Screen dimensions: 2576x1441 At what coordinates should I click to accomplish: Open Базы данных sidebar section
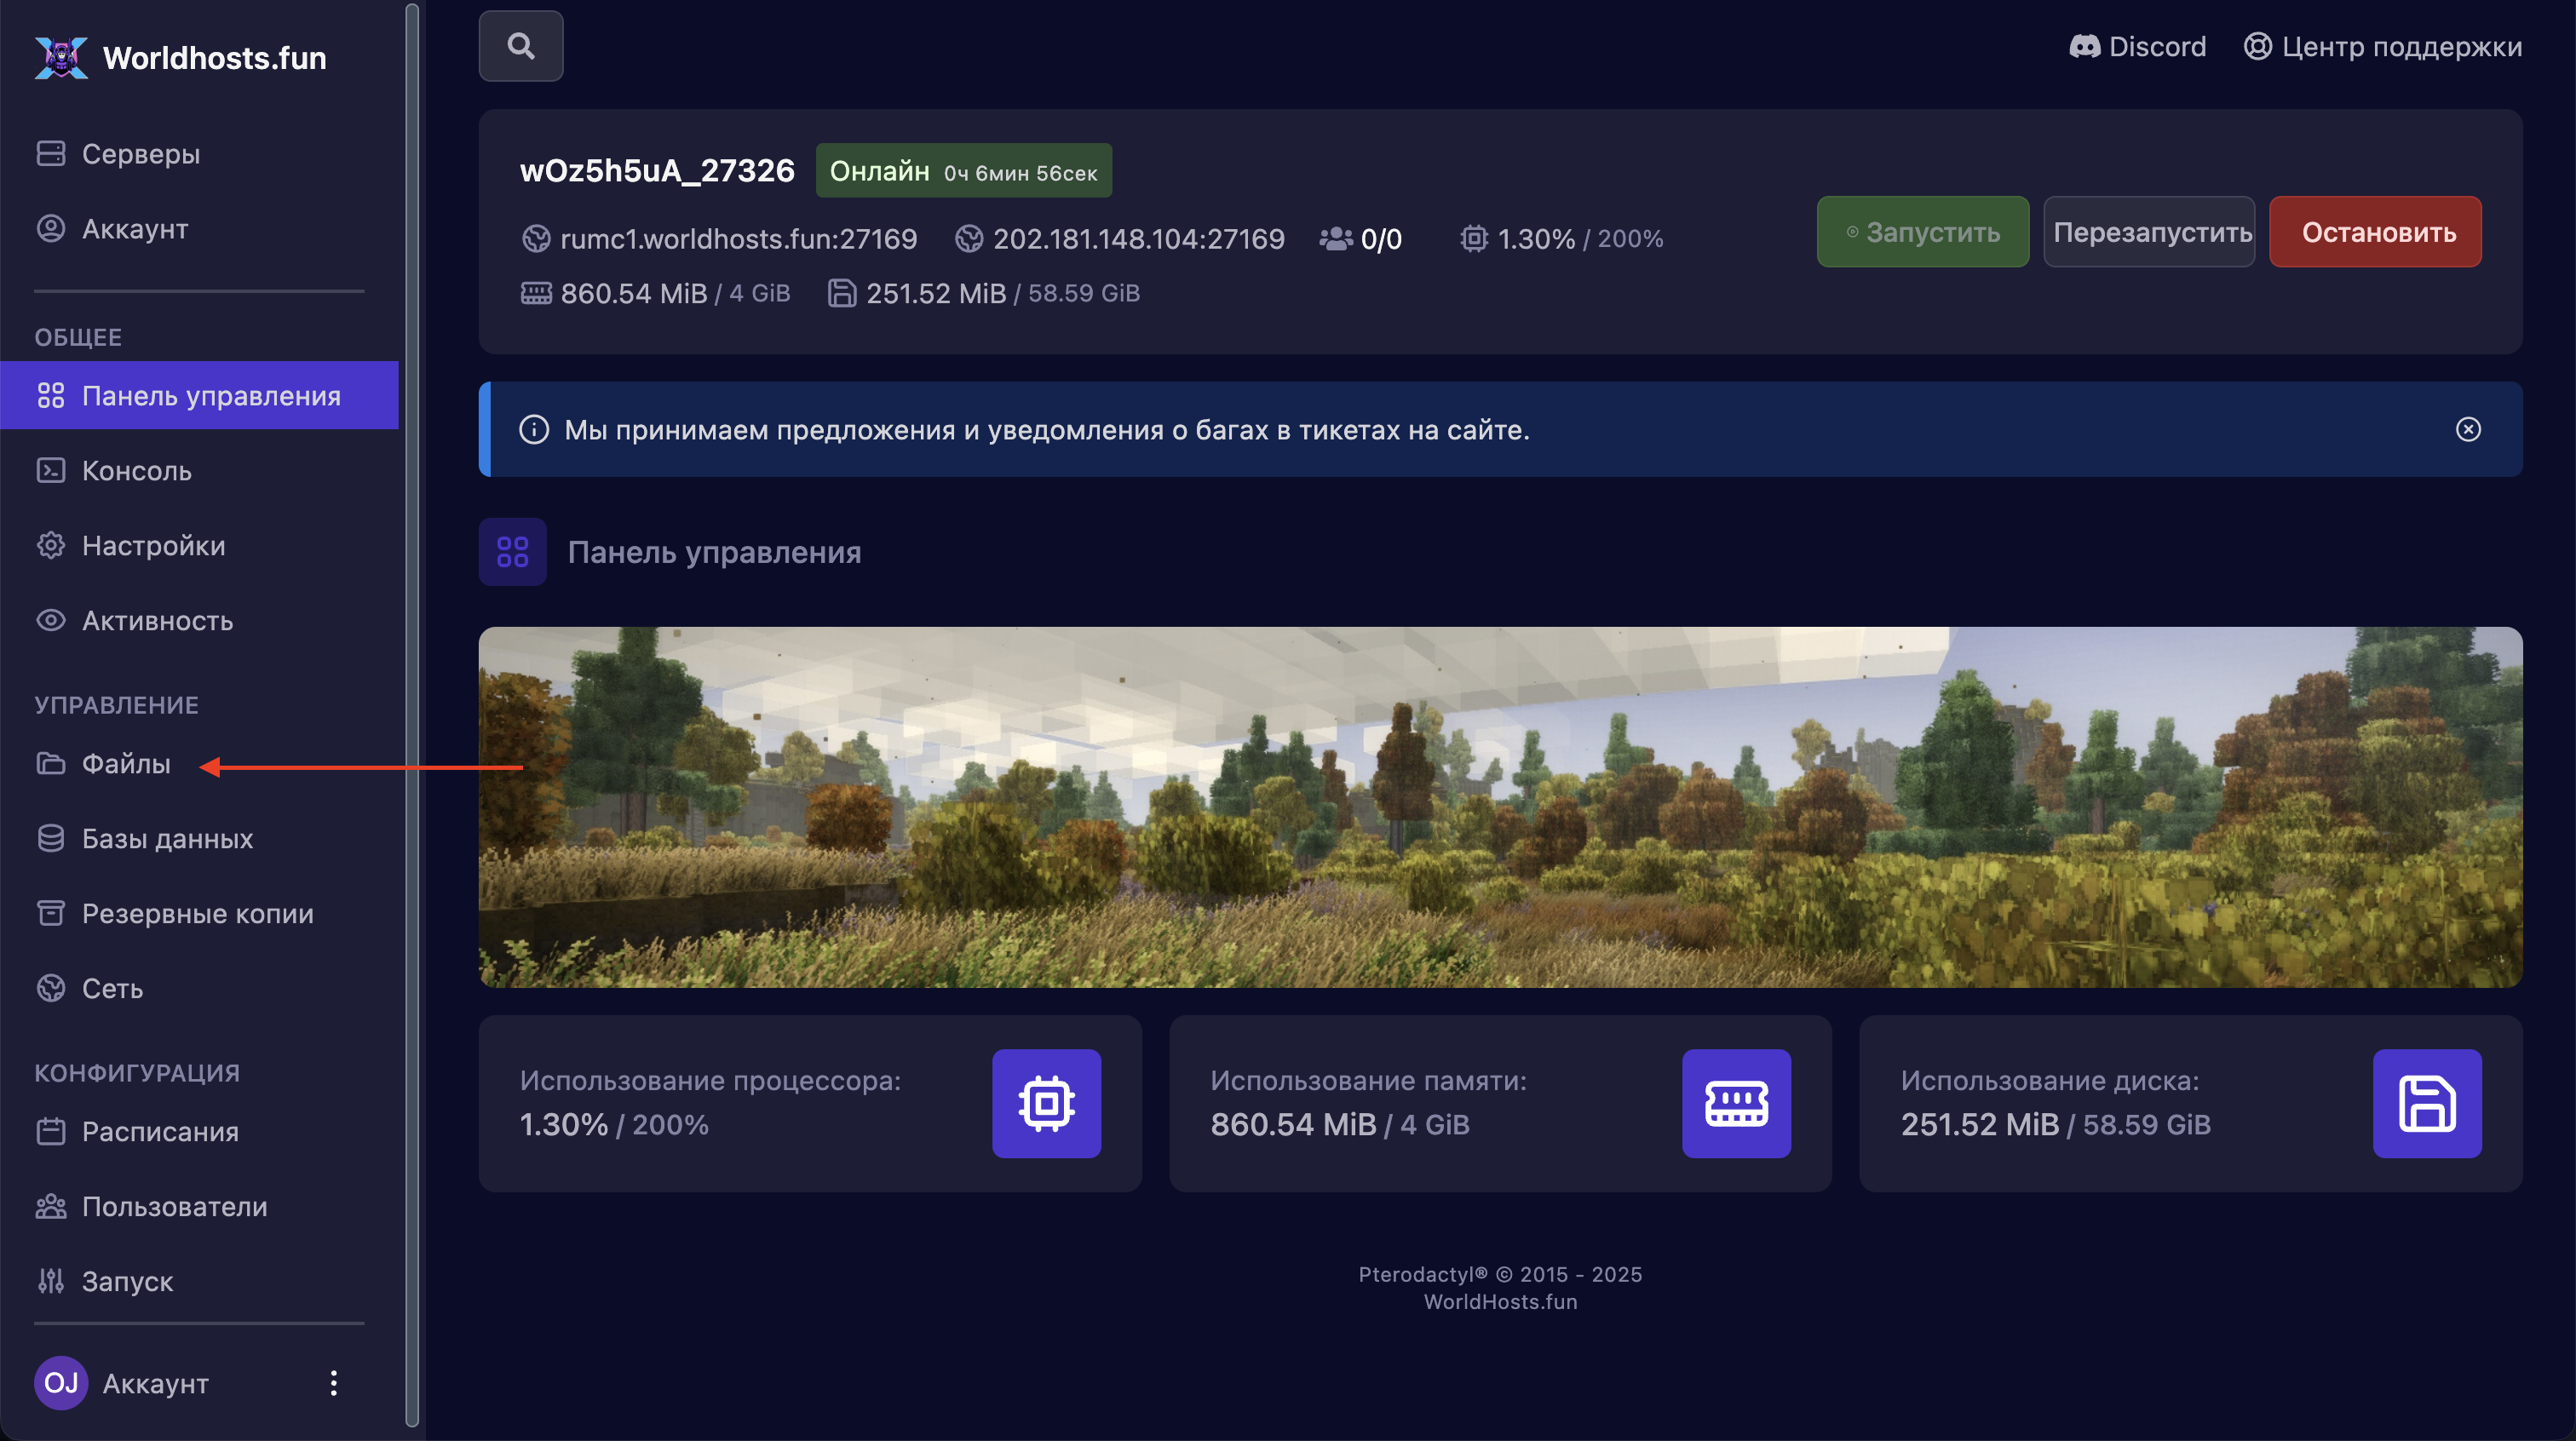166,838
